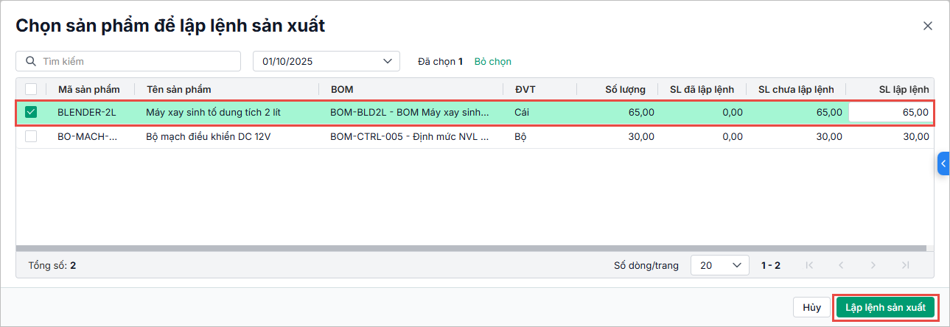Open the 01/10/2025 date dropdown
The width and height of the screenshot is (950, 327).
pyautogui.click(x=326, y=61)
